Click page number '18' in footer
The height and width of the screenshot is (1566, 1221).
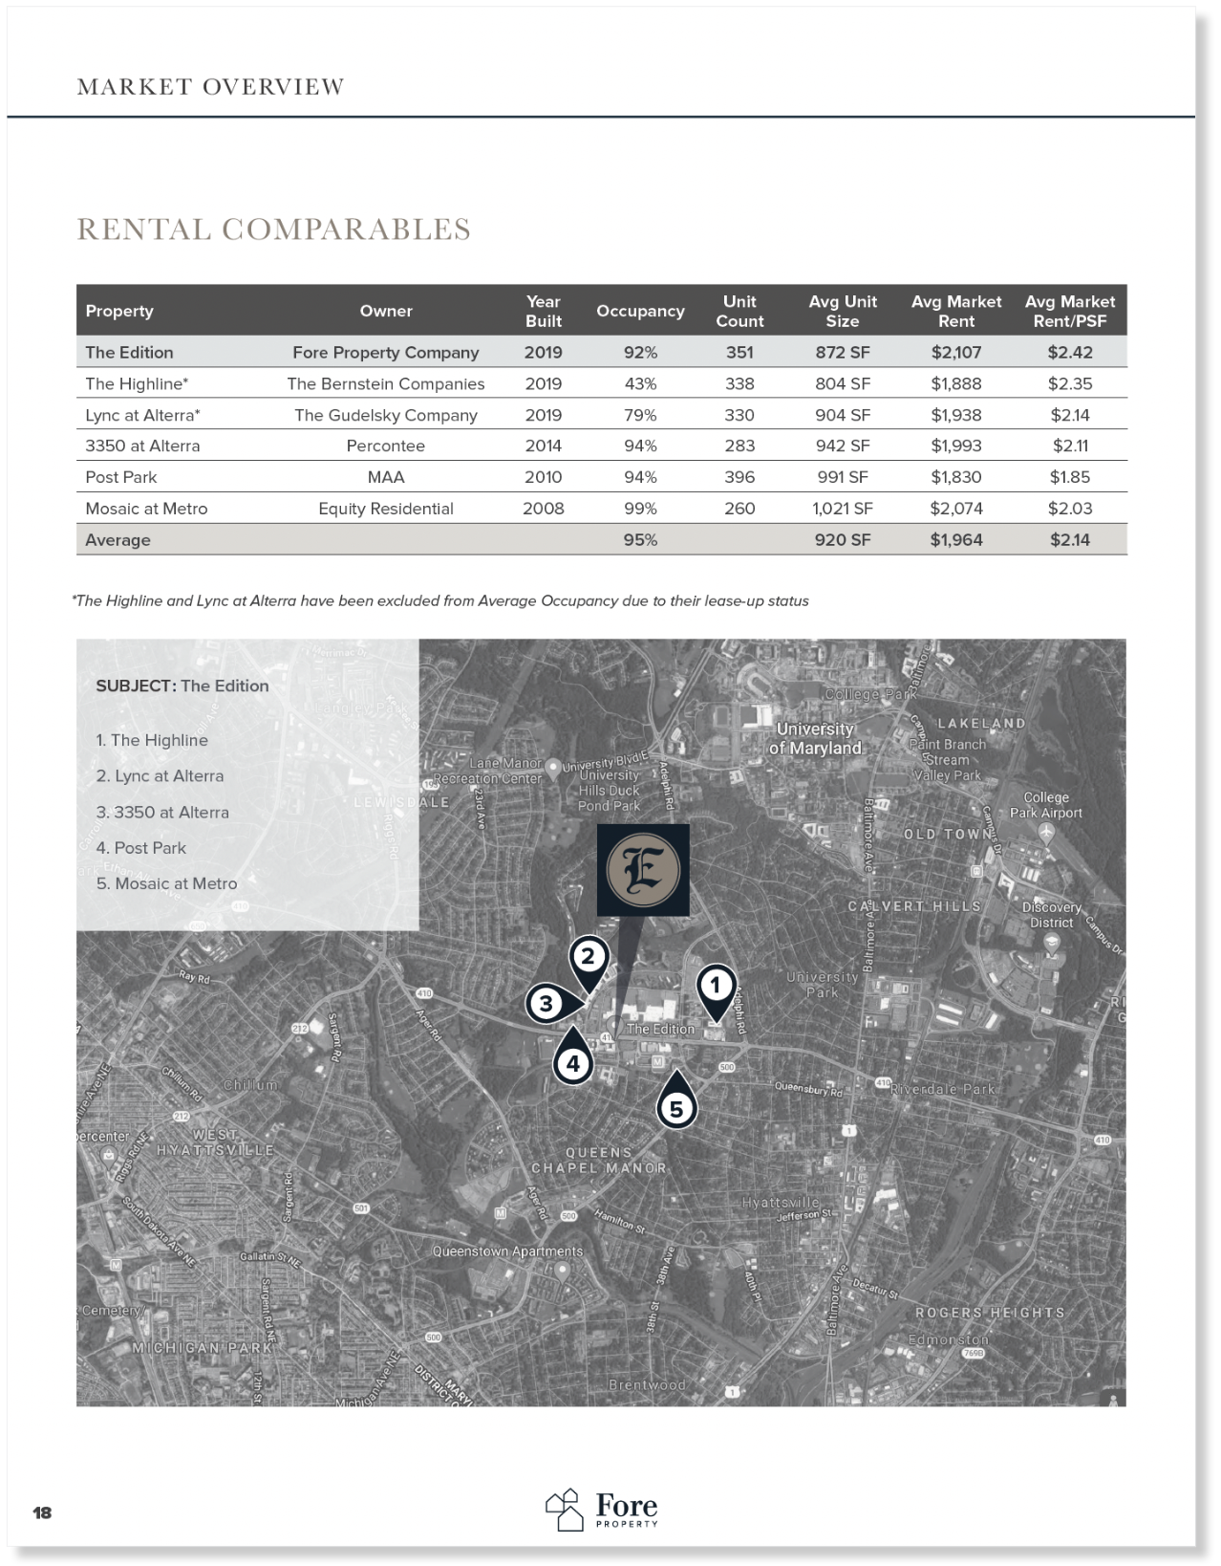click(42, 1512)
